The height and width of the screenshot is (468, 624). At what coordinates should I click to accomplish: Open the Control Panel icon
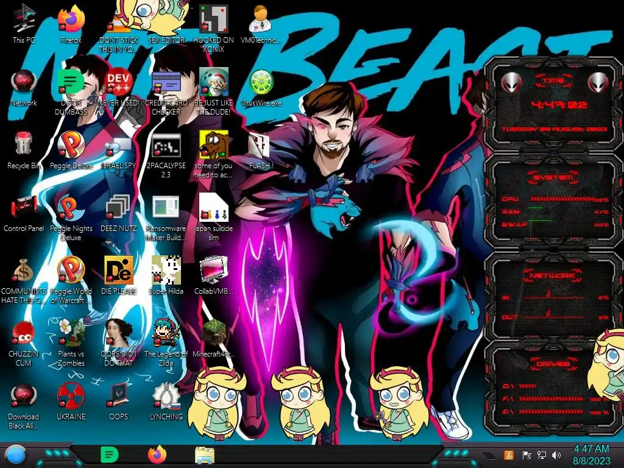click(24, 213)
